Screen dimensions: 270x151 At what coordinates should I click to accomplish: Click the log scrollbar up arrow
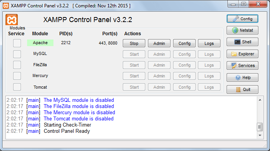click(260, 100)
